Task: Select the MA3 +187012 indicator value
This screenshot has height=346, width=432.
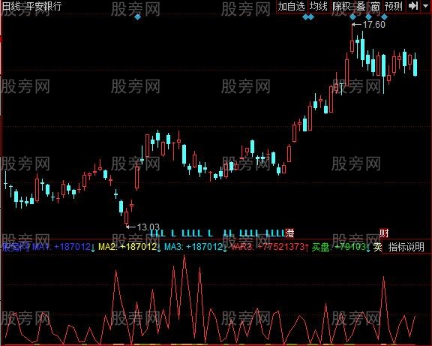Action: pos(196,246)
